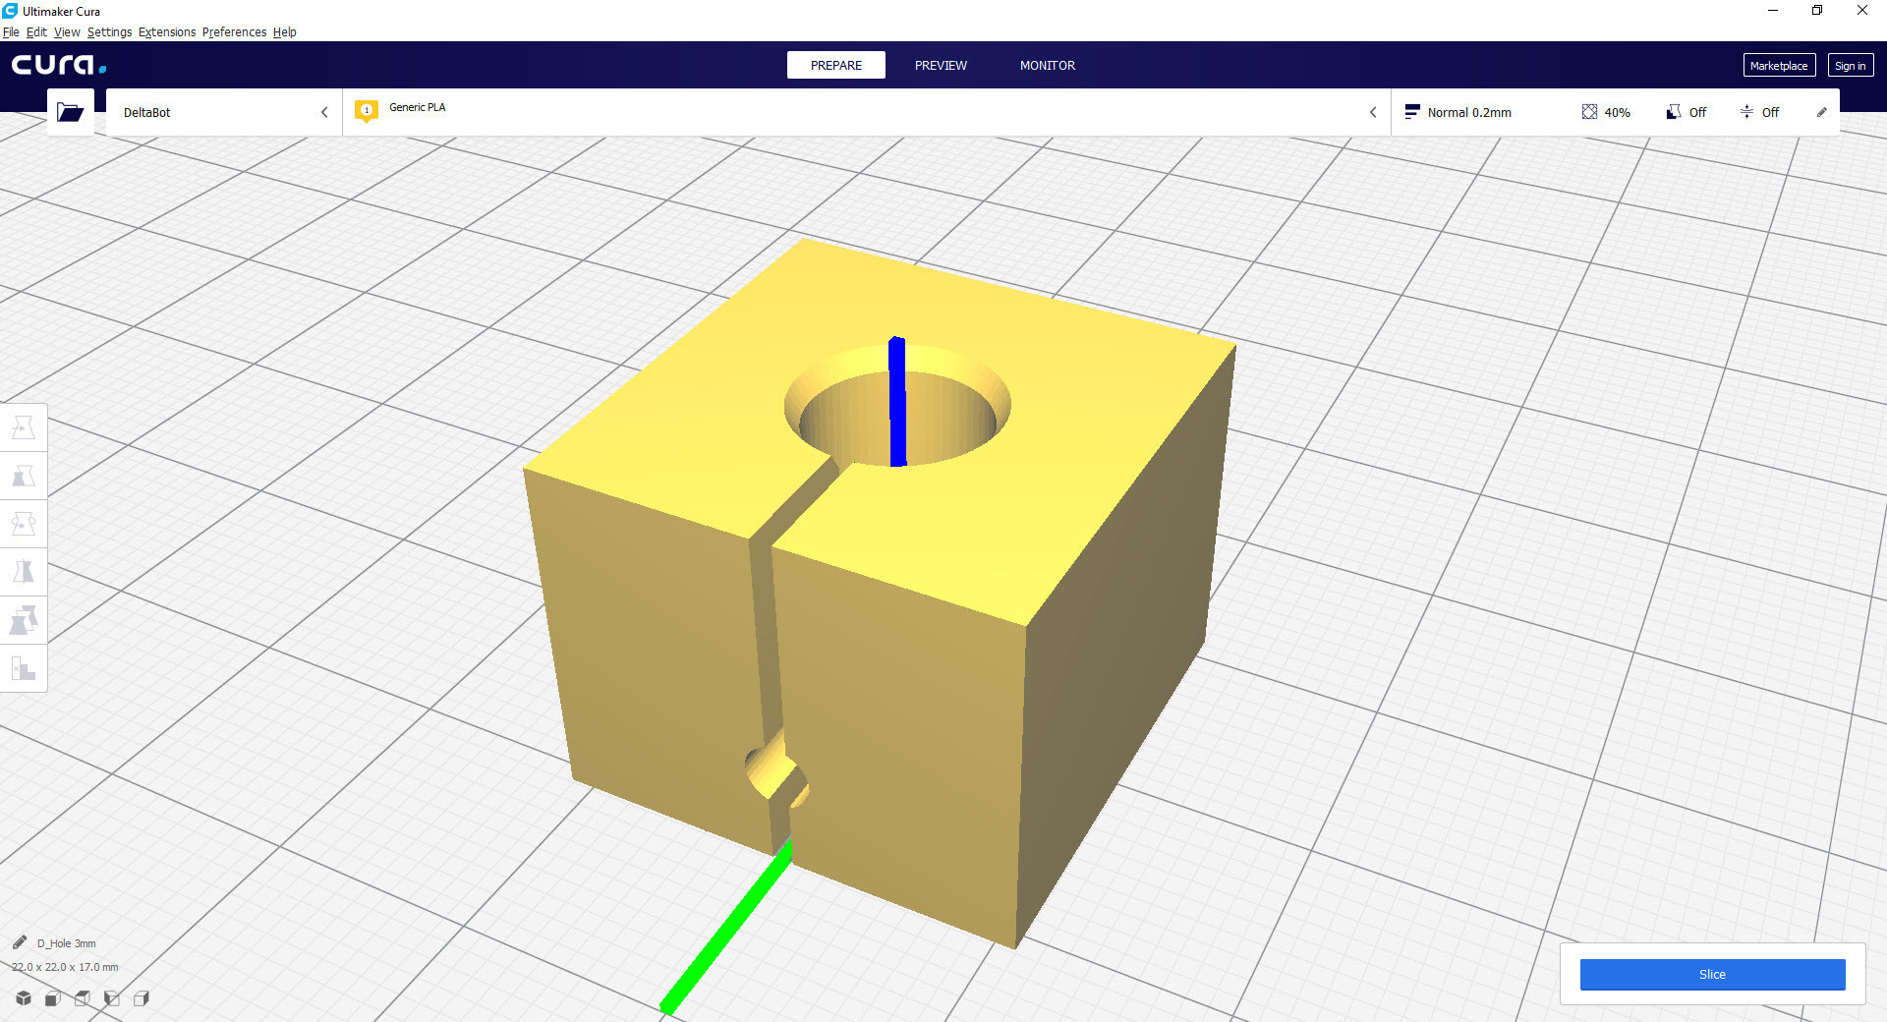This screenshot has width=1887, height=1022.
Task: Start slicing with the Slice button
Action: click(1712, 974)
